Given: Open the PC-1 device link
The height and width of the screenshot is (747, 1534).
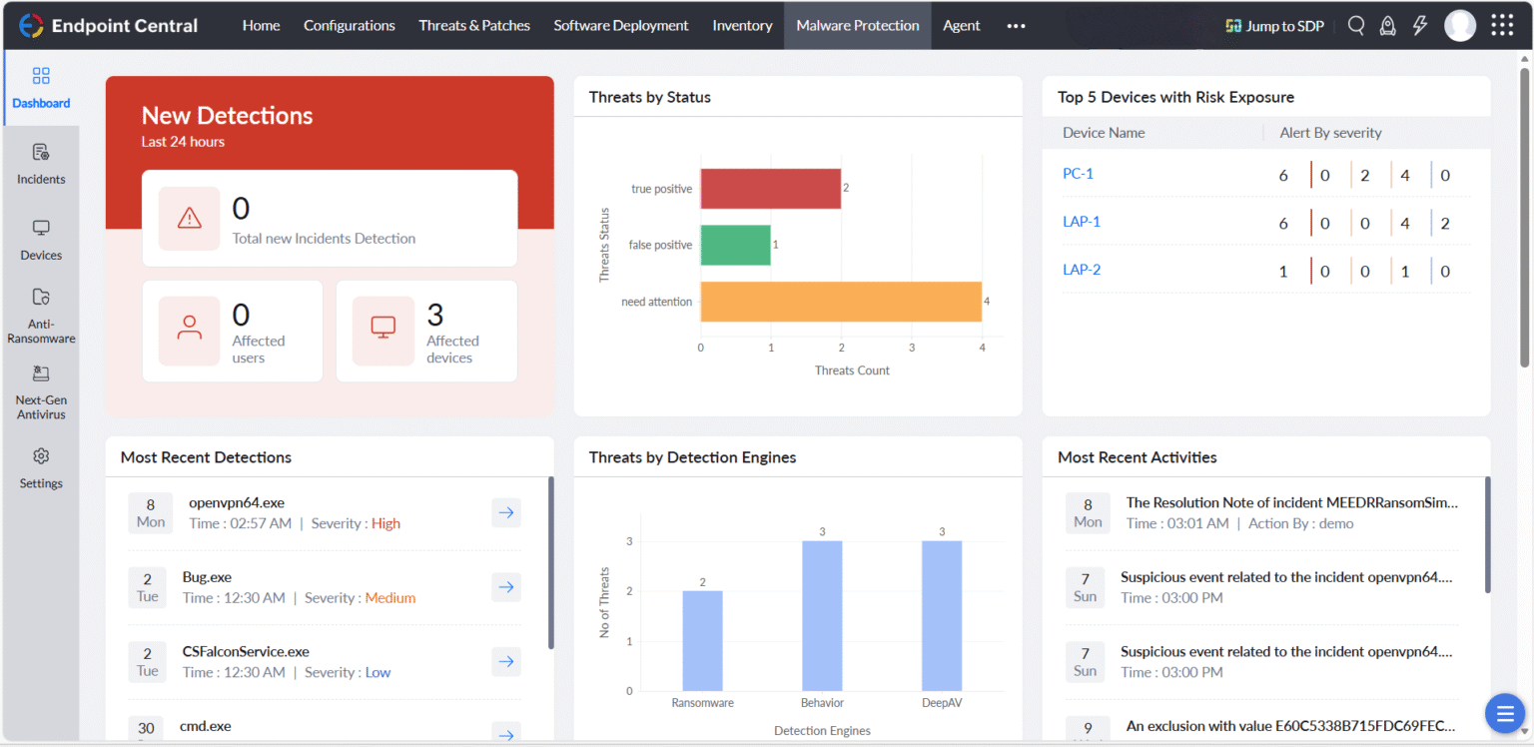Looking at the screenshot, I should point(1078,174).
